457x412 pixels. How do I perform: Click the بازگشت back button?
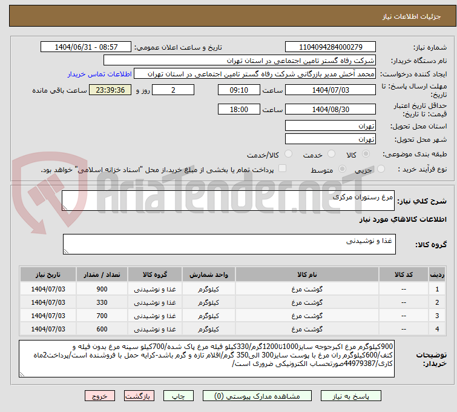(139, 396)
